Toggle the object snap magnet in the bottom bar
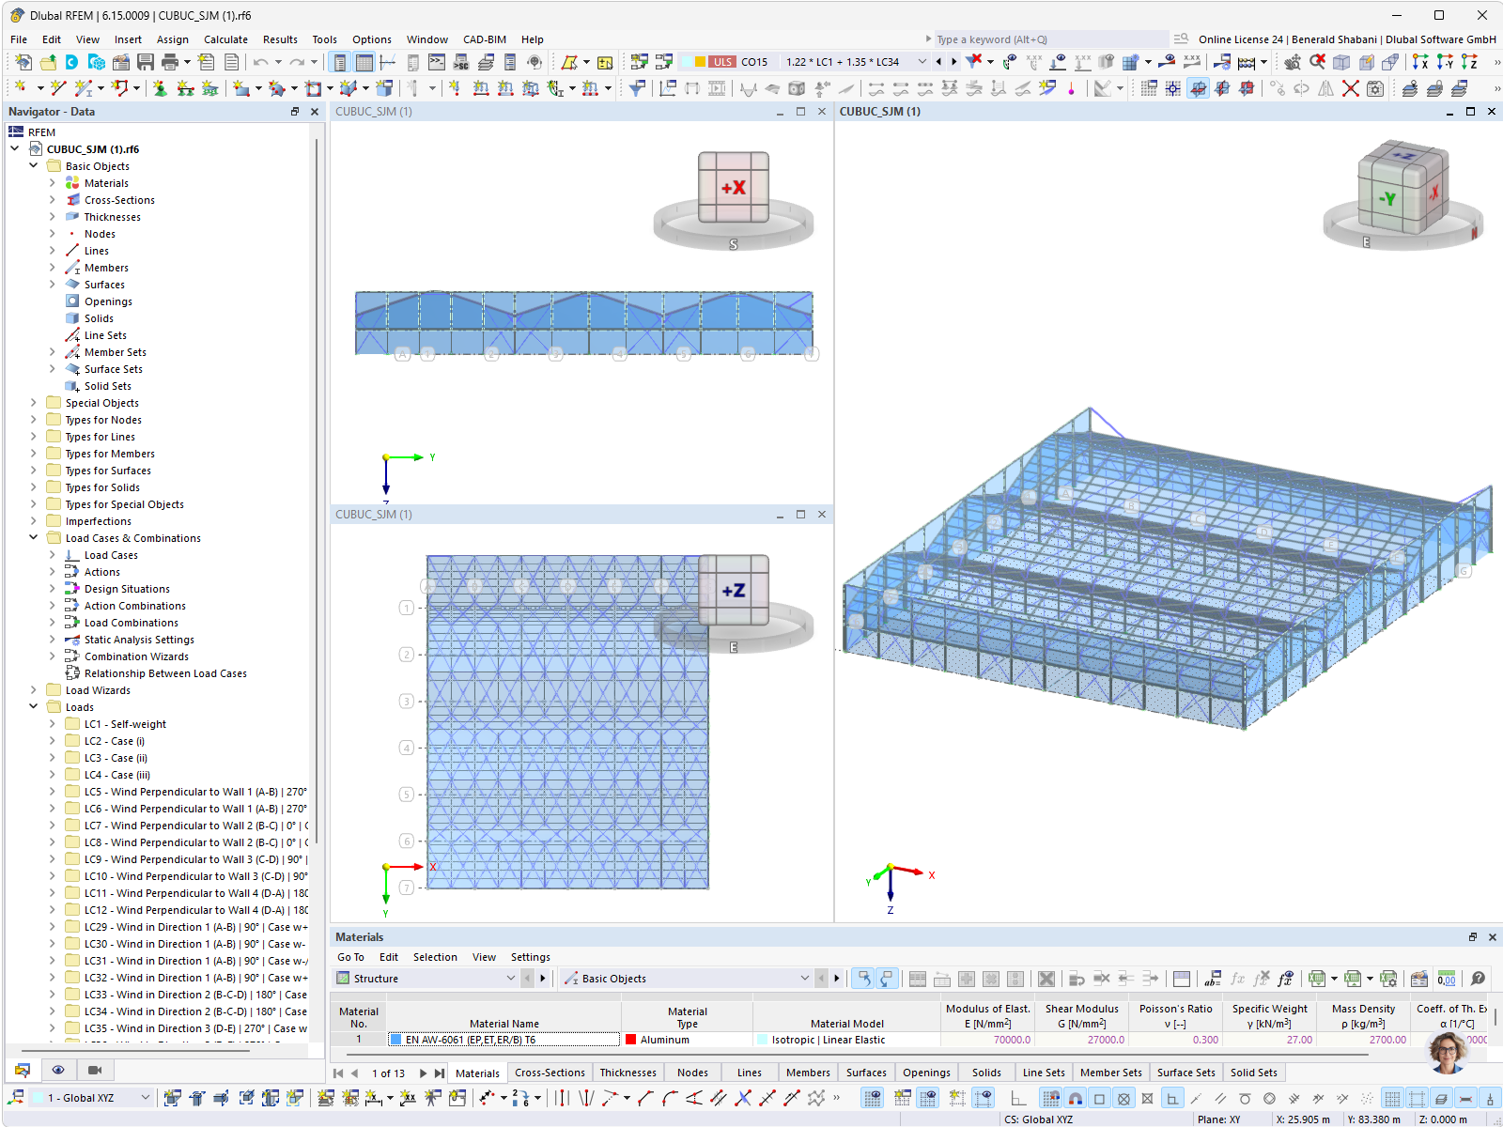 (1075, 1098)
